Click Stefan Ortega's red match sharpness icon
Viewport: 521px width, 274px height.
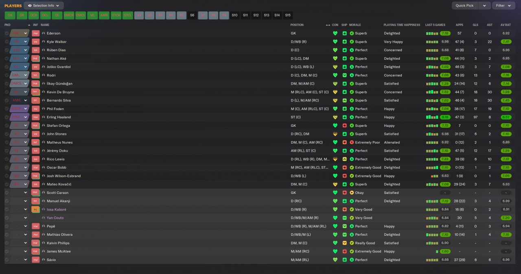click(345, 126)
